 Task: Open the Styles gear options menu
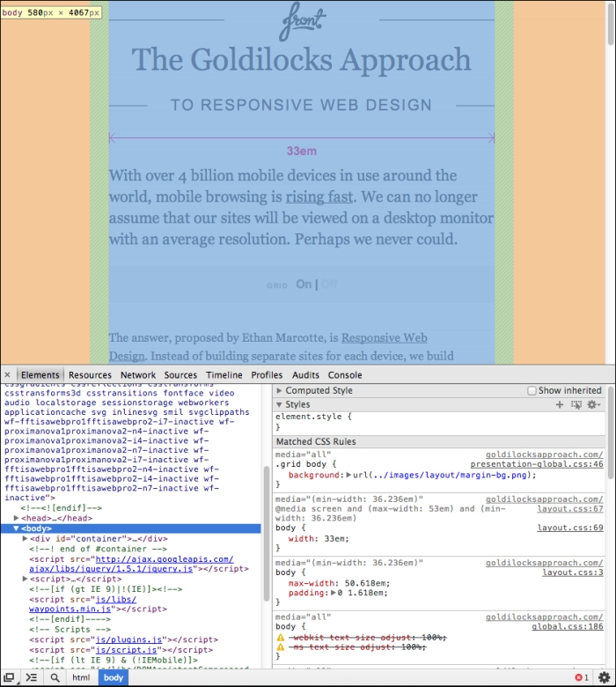(594, 404)
